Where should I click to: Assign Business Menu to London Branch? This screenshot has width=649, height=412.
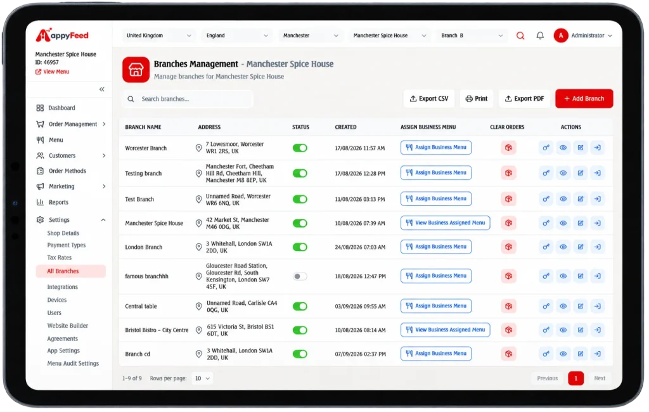pyautogui.click(x=436, y=247)
